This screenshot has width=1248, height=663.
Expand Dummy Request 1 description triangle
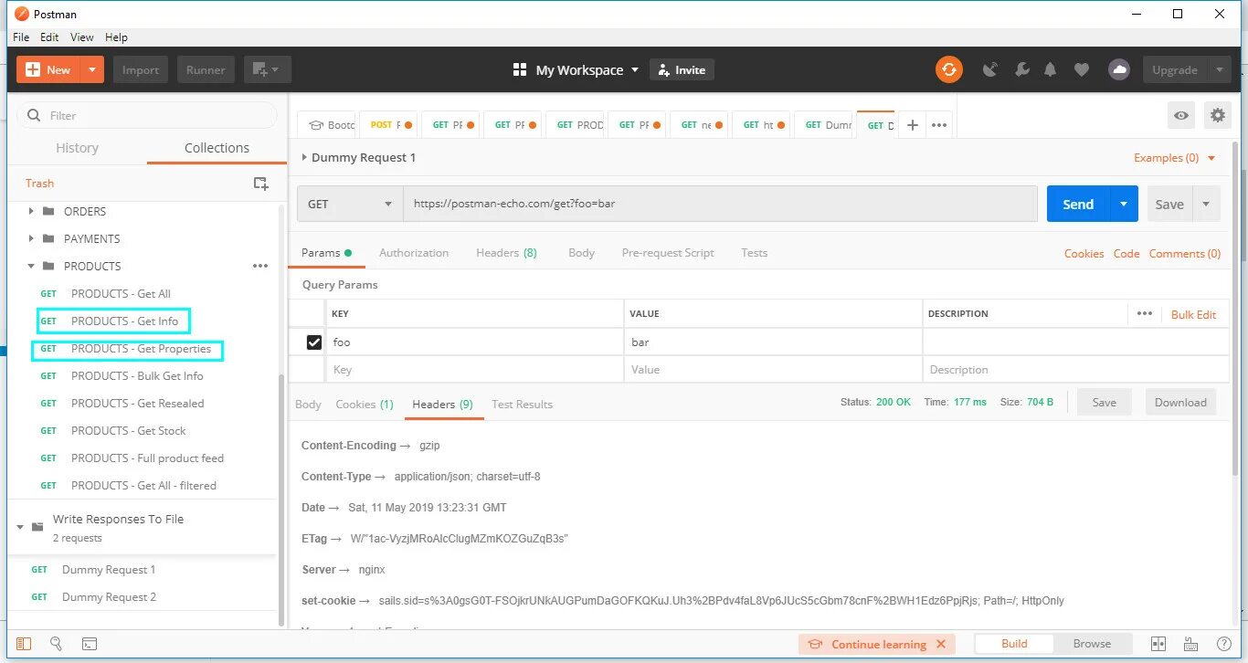305,157
